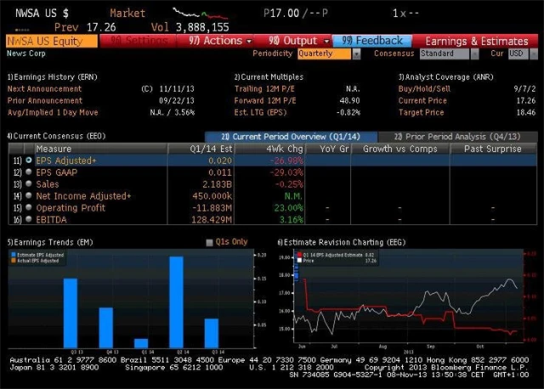Open 3) Analyst Coverage (ANR) link
The width and height of the screenshot is (544, 389).
445,77
